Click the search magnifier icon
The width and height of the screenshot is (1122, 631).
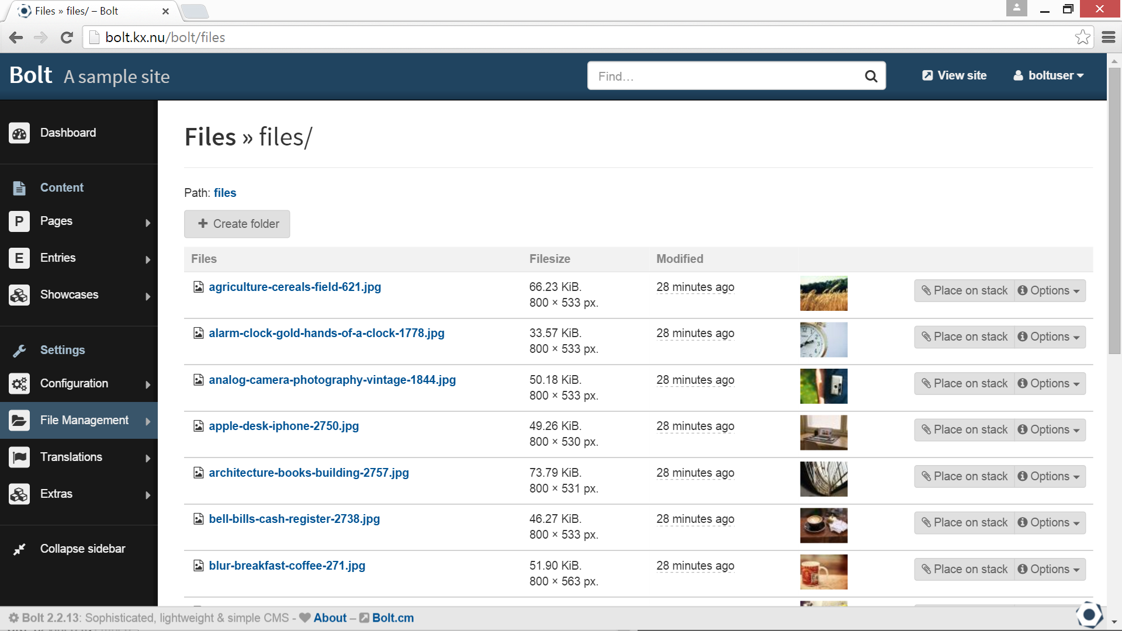(871, 76)
